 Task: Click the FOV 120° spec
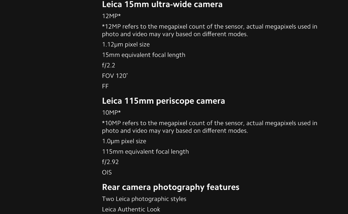click(115, 76)
